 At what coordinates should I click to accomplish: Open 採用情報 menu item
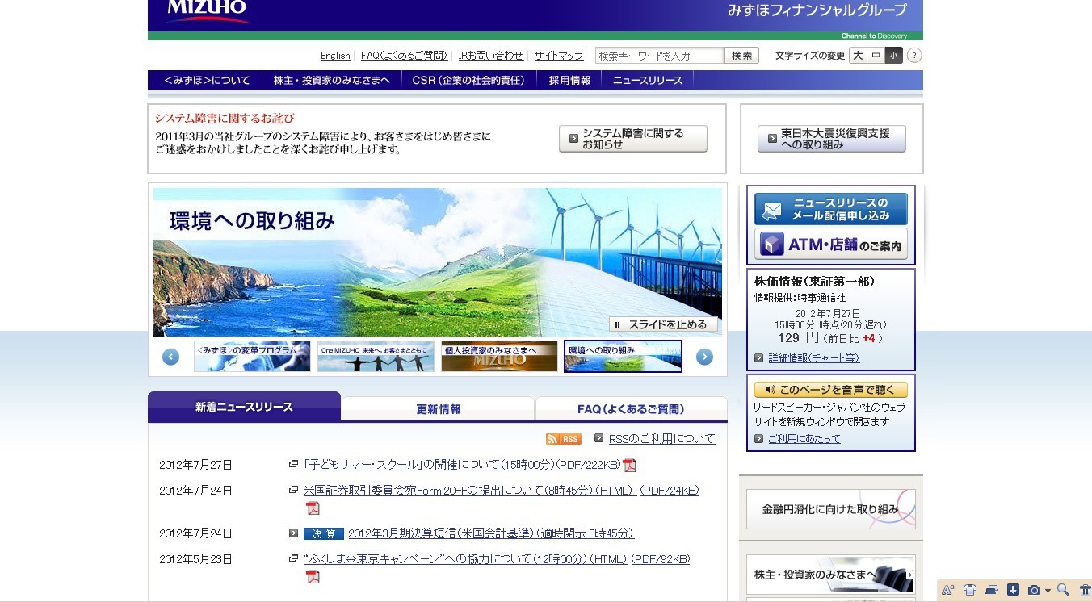point(569,81)
